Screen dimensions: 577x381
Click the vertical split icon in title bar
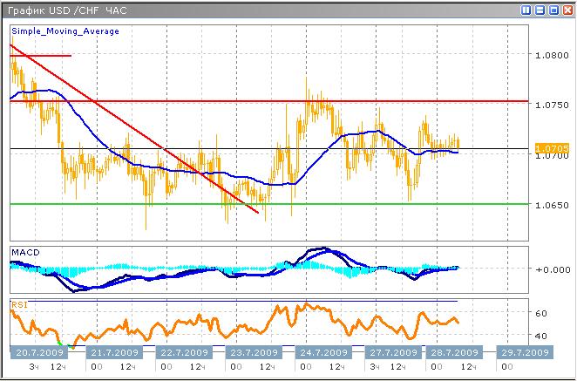click(526, 10)
